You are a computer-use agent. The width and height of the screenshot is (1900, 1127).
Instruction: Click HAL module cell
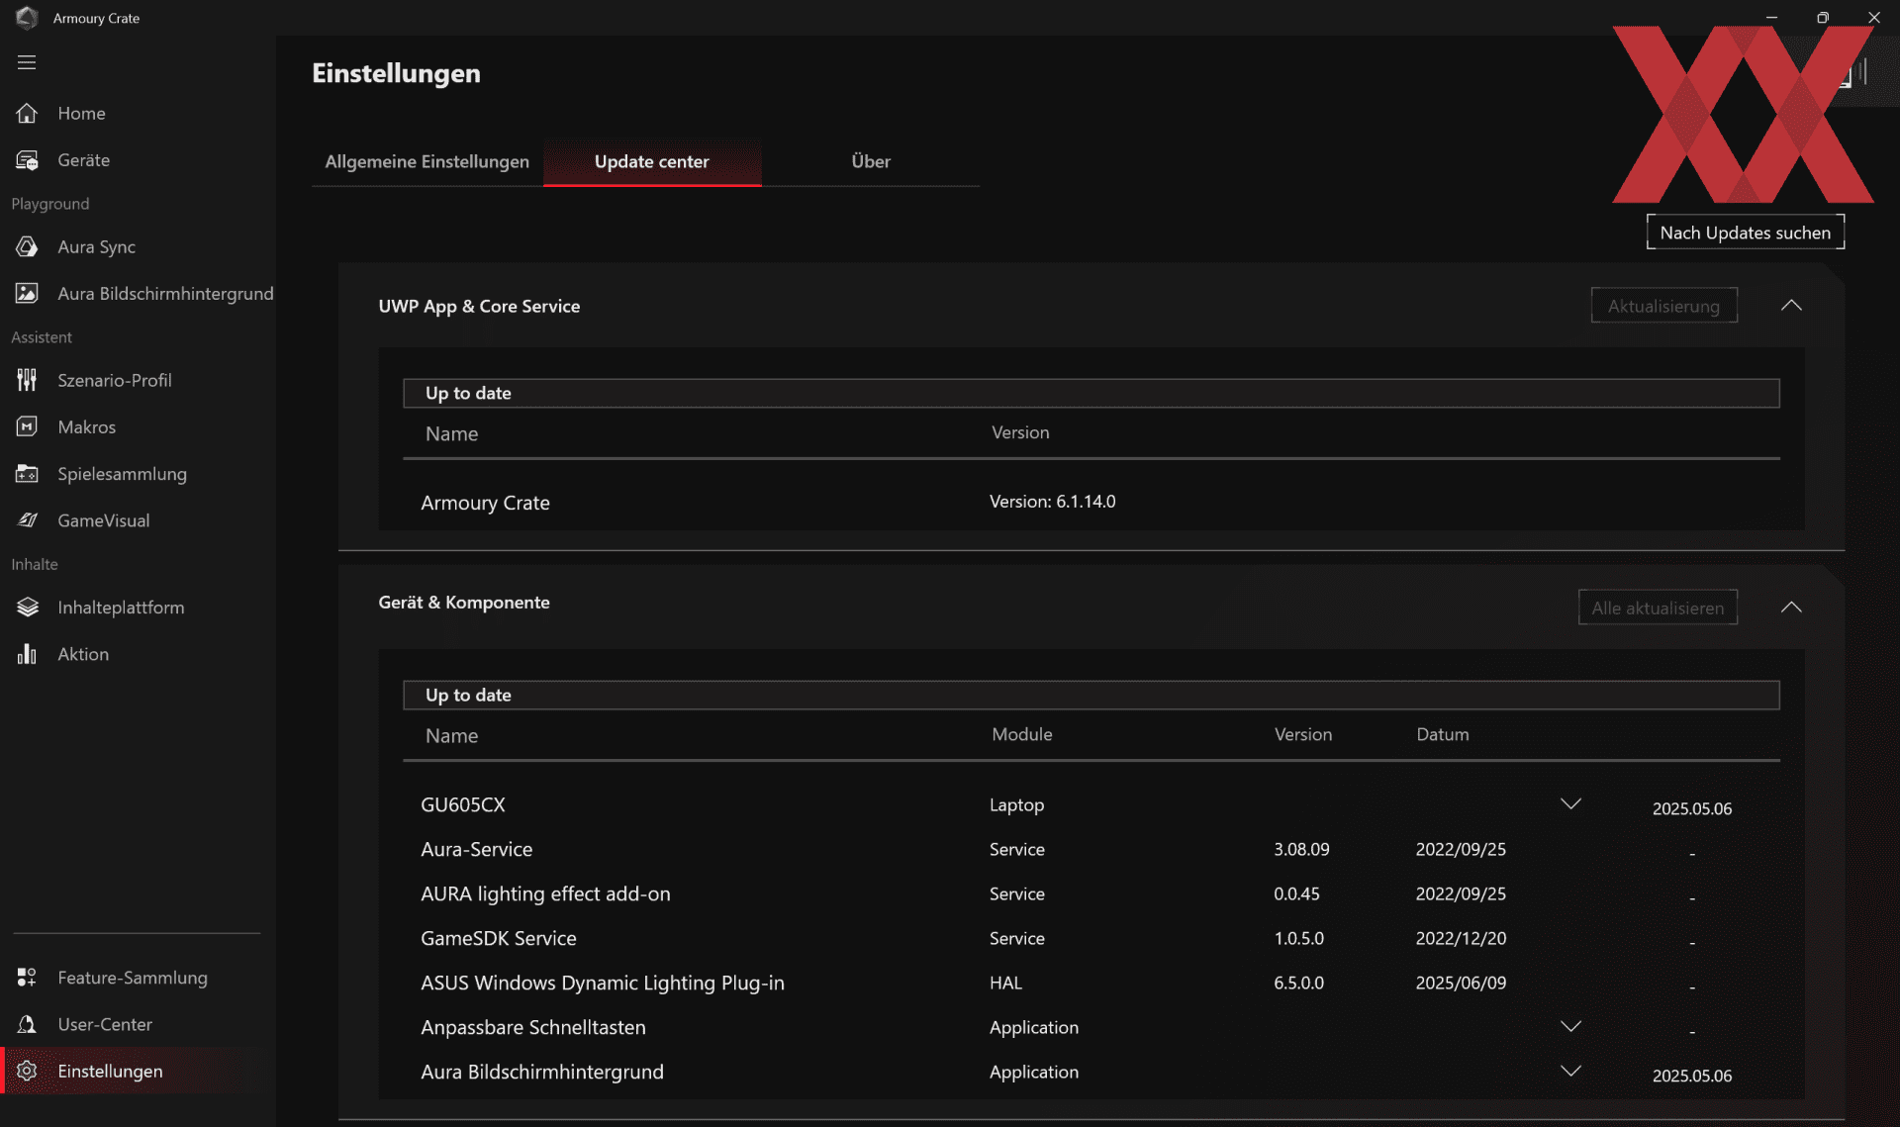[x=1005, y=983]
